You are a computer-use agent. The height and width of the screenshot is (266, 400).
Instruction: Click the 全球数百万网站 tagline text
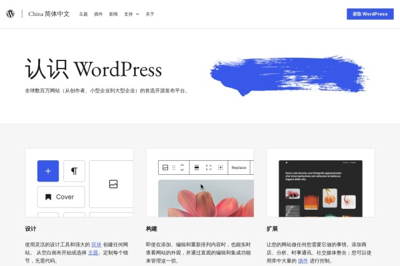pyautogui.click(x=107, y=90)
